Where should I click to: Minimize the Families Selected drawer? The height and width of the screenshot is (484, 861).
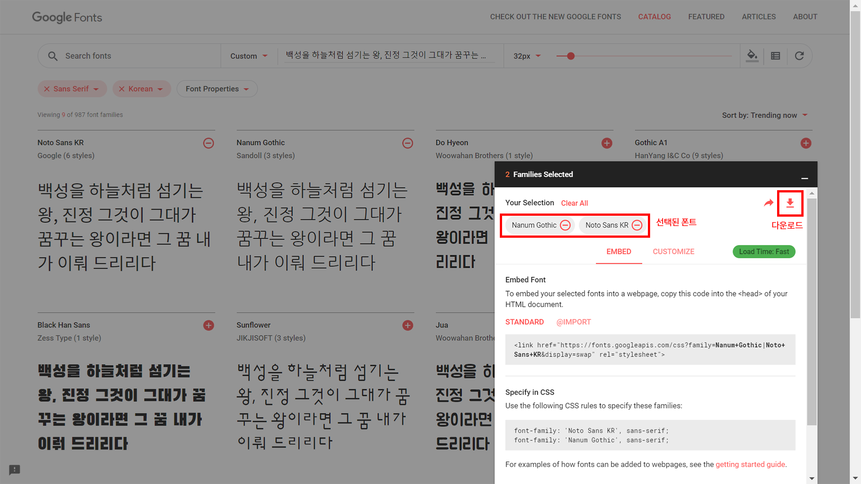[x=804, y=178]
